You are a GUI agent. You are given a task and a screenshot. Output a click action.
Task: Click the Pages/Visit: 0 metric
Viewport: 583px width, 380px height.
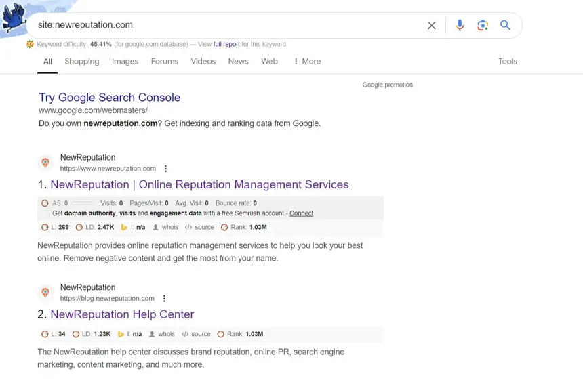(x=149, y=203)
